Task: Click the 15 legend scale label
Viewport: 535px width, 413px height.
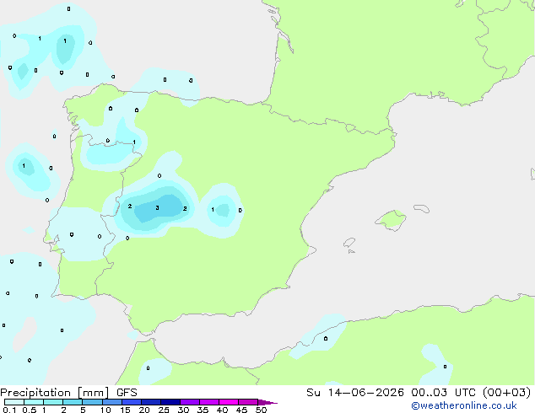Action: coord(125,410)
